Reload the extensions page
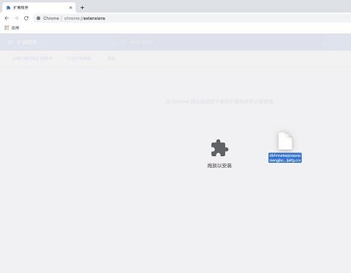Image resolution: width=351 pixels, height=273 pixels. coord(26,18)
